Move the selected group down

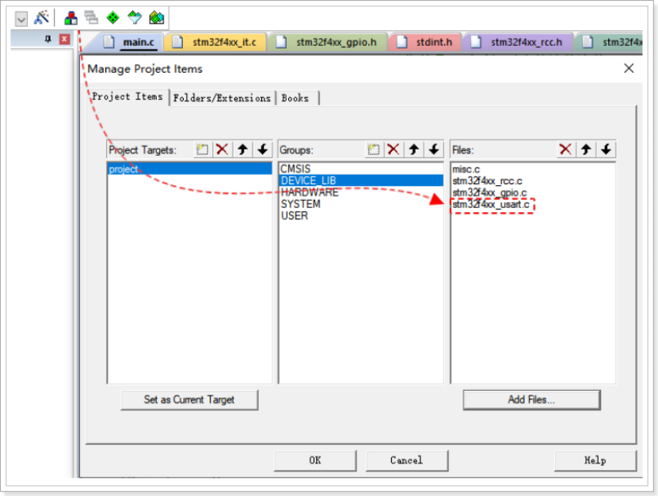click(434, 150)
